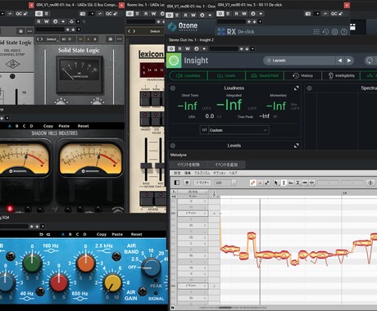Click the Ozone logo icon
Image resolution: width=377 pixels, height=311 pixels.
coord(172,26)
